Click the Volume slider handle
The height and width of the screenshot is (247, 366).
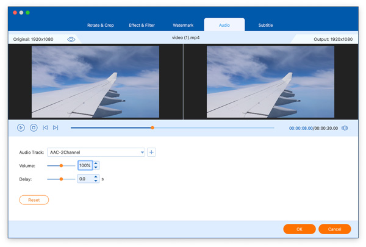[61, 165]
